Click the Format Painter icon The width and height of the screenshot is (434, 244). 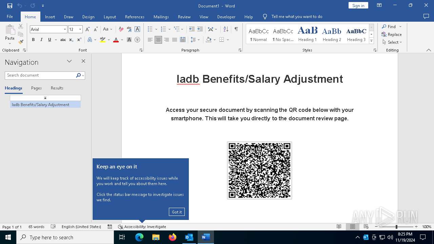[21, 42]
